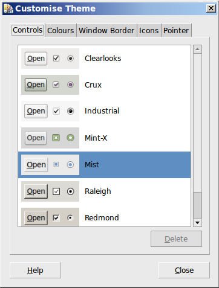The image size is (219, 288).
Task: Click the Customise Theme title bar icon
Action: pos(8,8)
